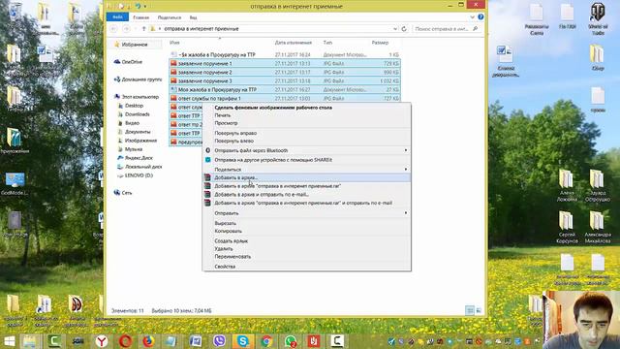Select 'Копировать' in the context menu
The height and width of the screenshot is (349, 620).
coord(306,231)
